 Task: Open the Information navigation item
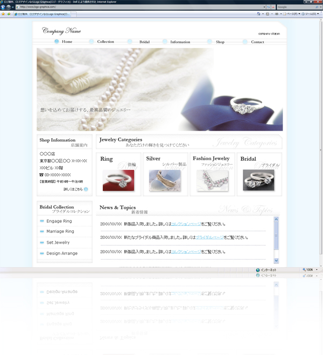point(180,42)
